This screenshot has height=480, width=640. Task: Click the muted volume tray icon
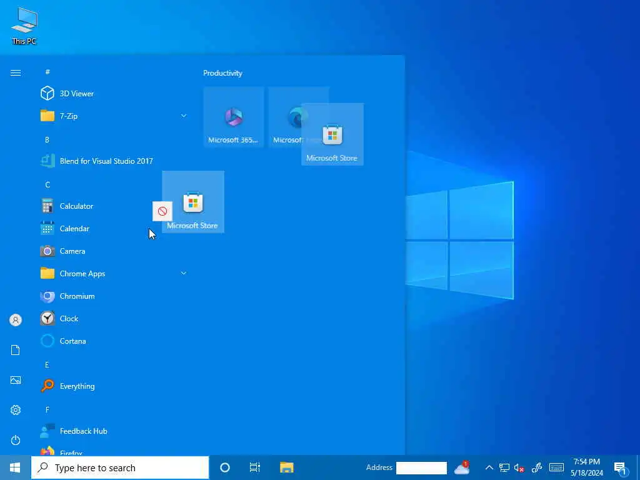click(519, 467)
